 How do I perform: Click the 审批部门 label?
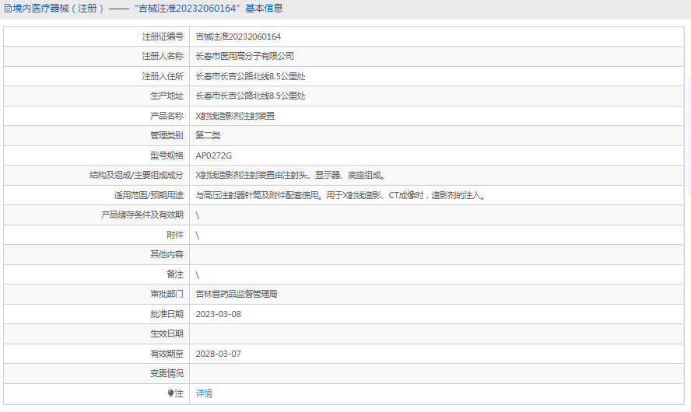(167, 294)
